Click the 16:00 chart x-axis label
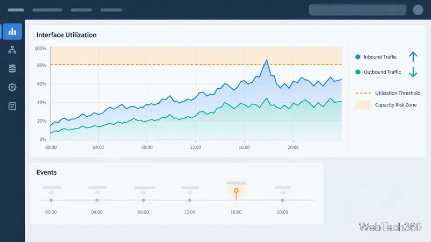This screenshot has height=242, width=431. (x=244, y=147)
